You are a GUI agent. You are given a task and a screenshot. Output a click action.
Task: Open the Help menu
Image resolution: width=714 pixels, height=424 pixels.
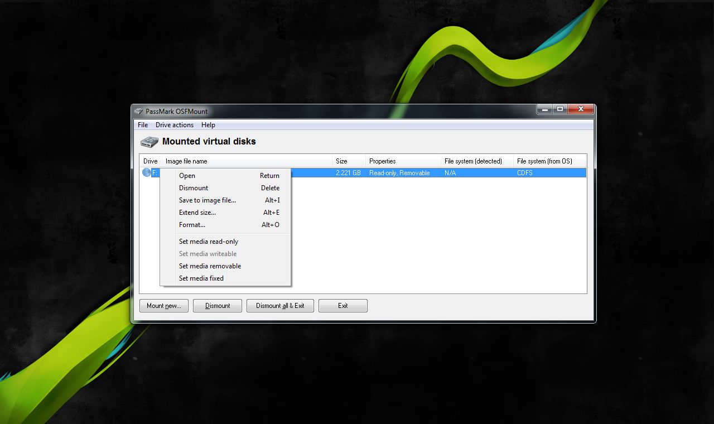click(208, 125)
